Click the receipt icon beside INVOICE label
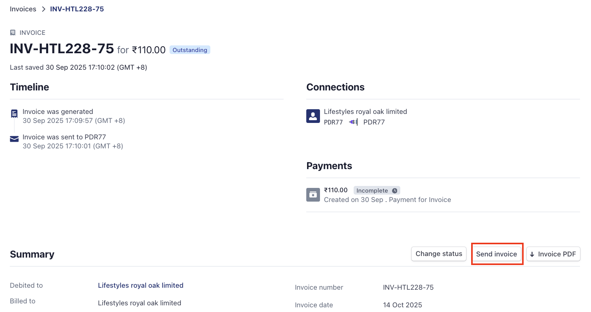This screenshot has width=591, height=312. [x=13, y=33]
